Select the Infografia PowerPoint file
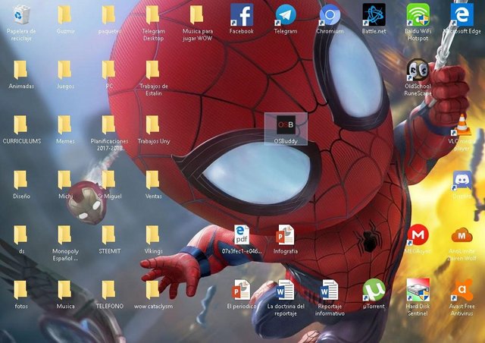This screenshot has width=485, height=343. point(285,235)
